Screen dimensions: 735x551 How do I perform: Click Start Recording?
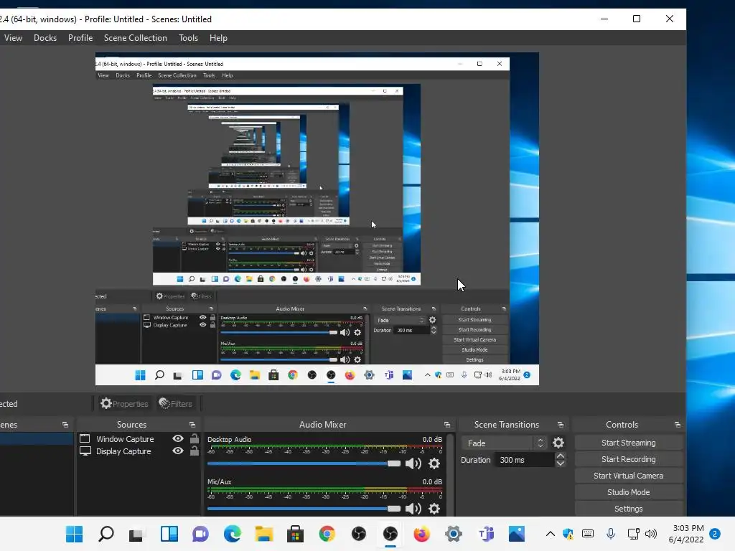pos(629,459)
